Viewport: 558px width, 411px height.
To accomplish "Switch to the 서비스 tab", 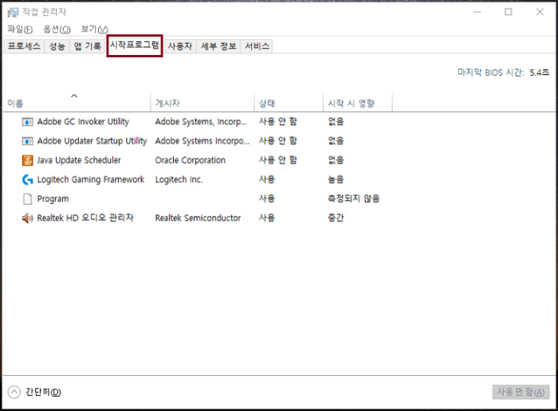I will (x=257, y=46).
